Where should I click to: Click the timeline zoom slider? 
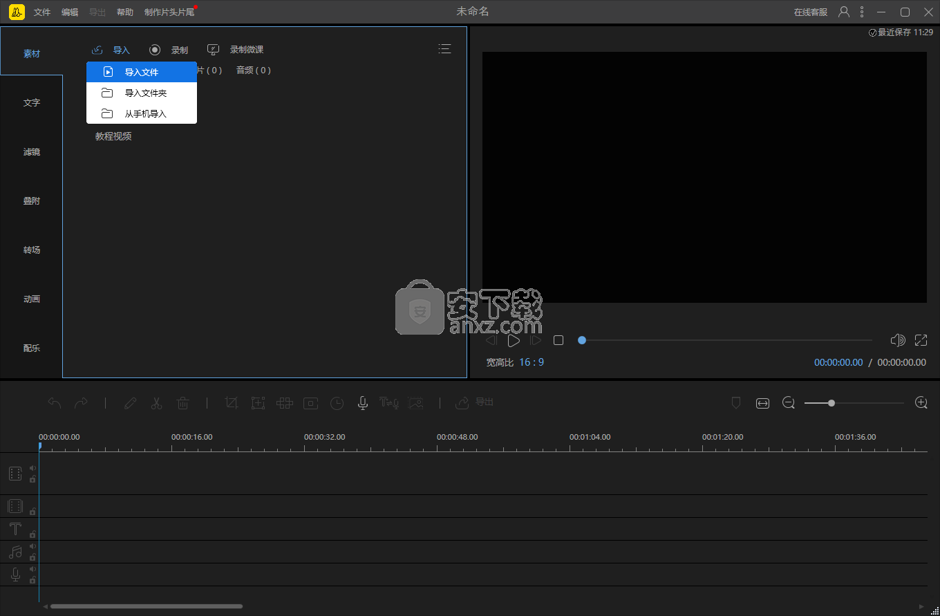(854, 403)
